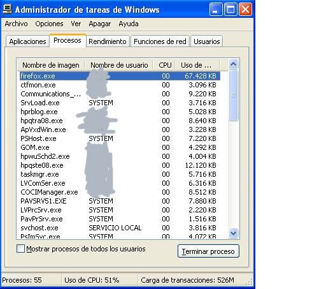Select the taskmgr.exe process
Viewport: 326px width, 289px height.
[x=120, y=174]
